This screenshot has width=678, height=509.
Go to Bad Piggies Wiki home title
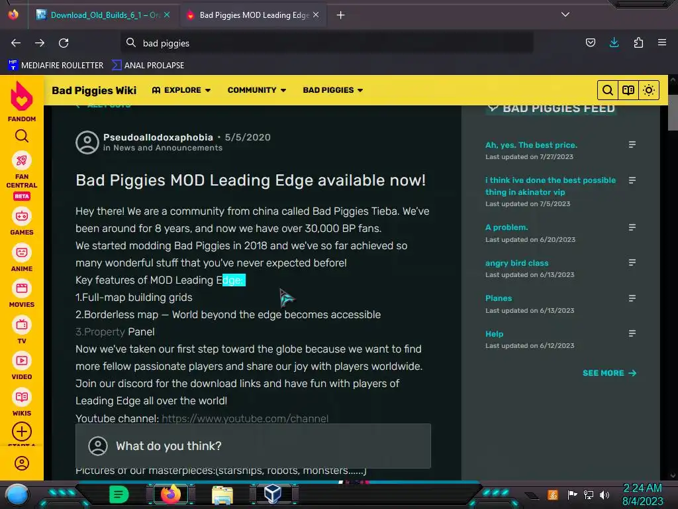tap(94, 90)
